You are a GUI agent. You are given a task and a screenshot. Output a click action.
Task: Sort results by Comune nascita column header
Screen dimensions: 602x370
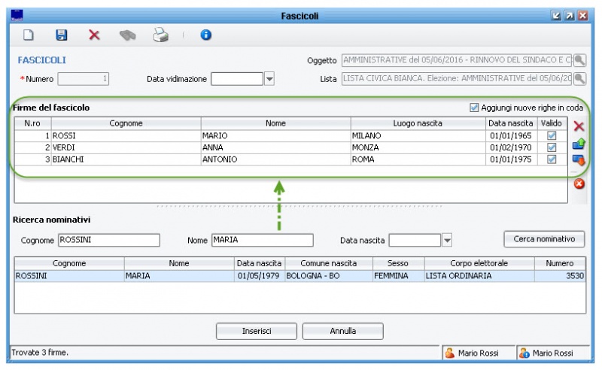pos(329,263)
